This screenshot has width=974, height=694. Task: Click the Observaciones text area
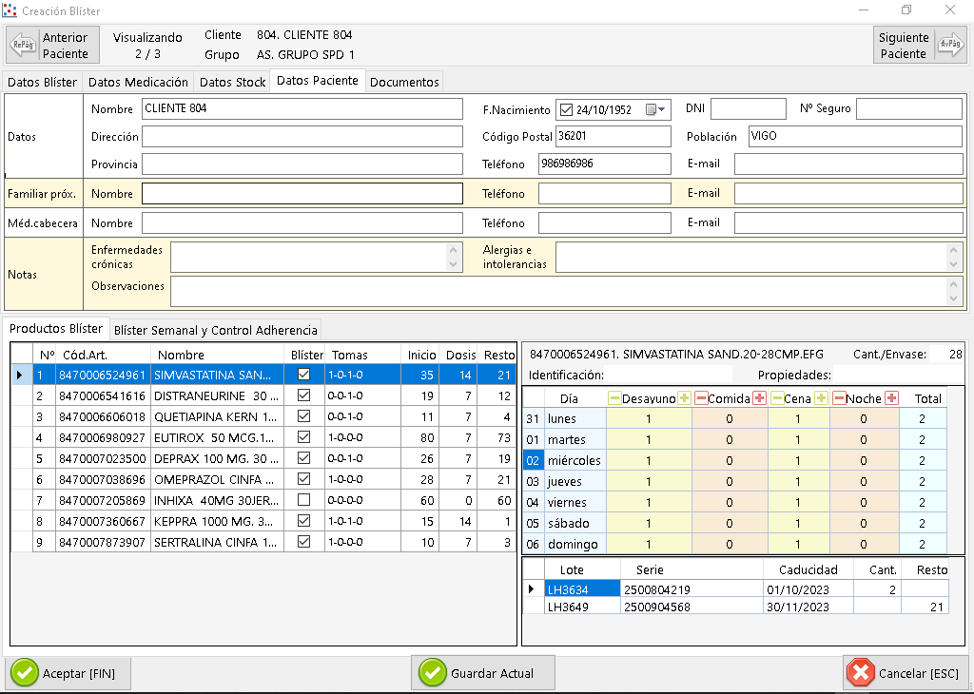(557, 292)
